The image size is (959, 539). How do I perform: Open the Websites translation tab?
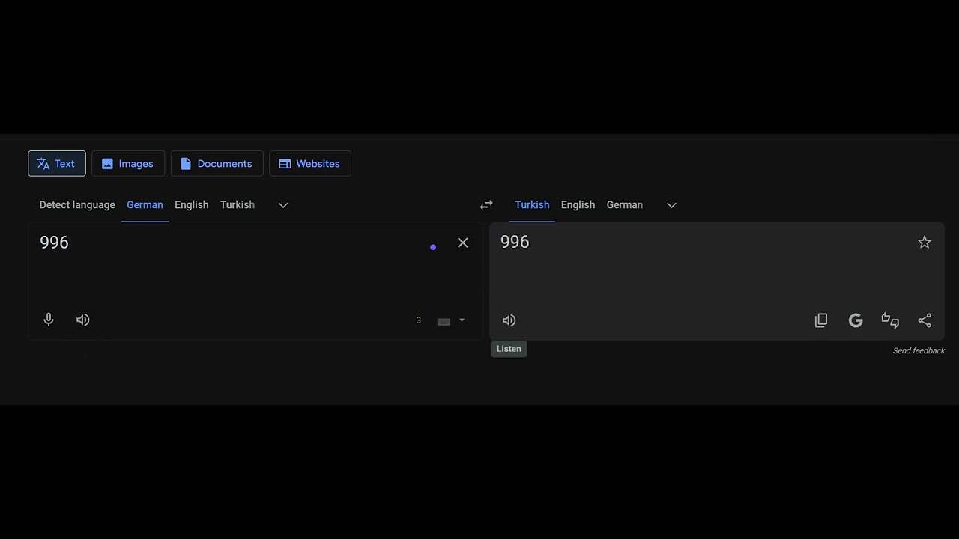(x=310, y=163)
